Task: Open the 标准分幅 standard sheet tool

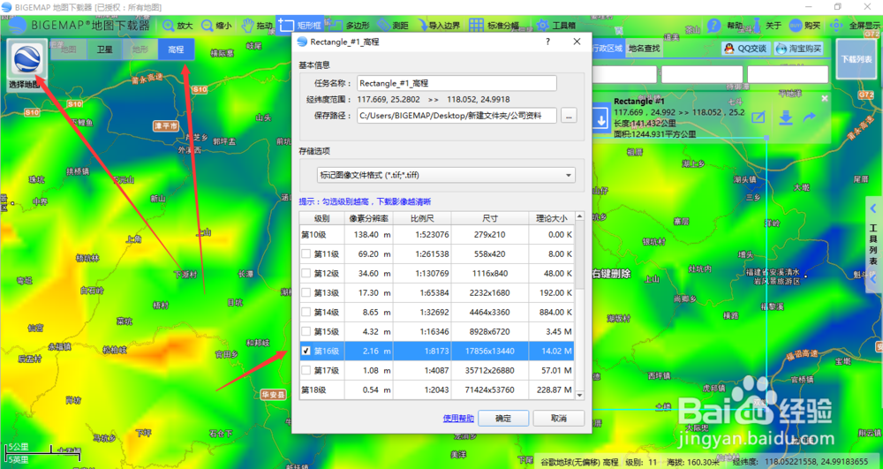Action: point(494,26)
